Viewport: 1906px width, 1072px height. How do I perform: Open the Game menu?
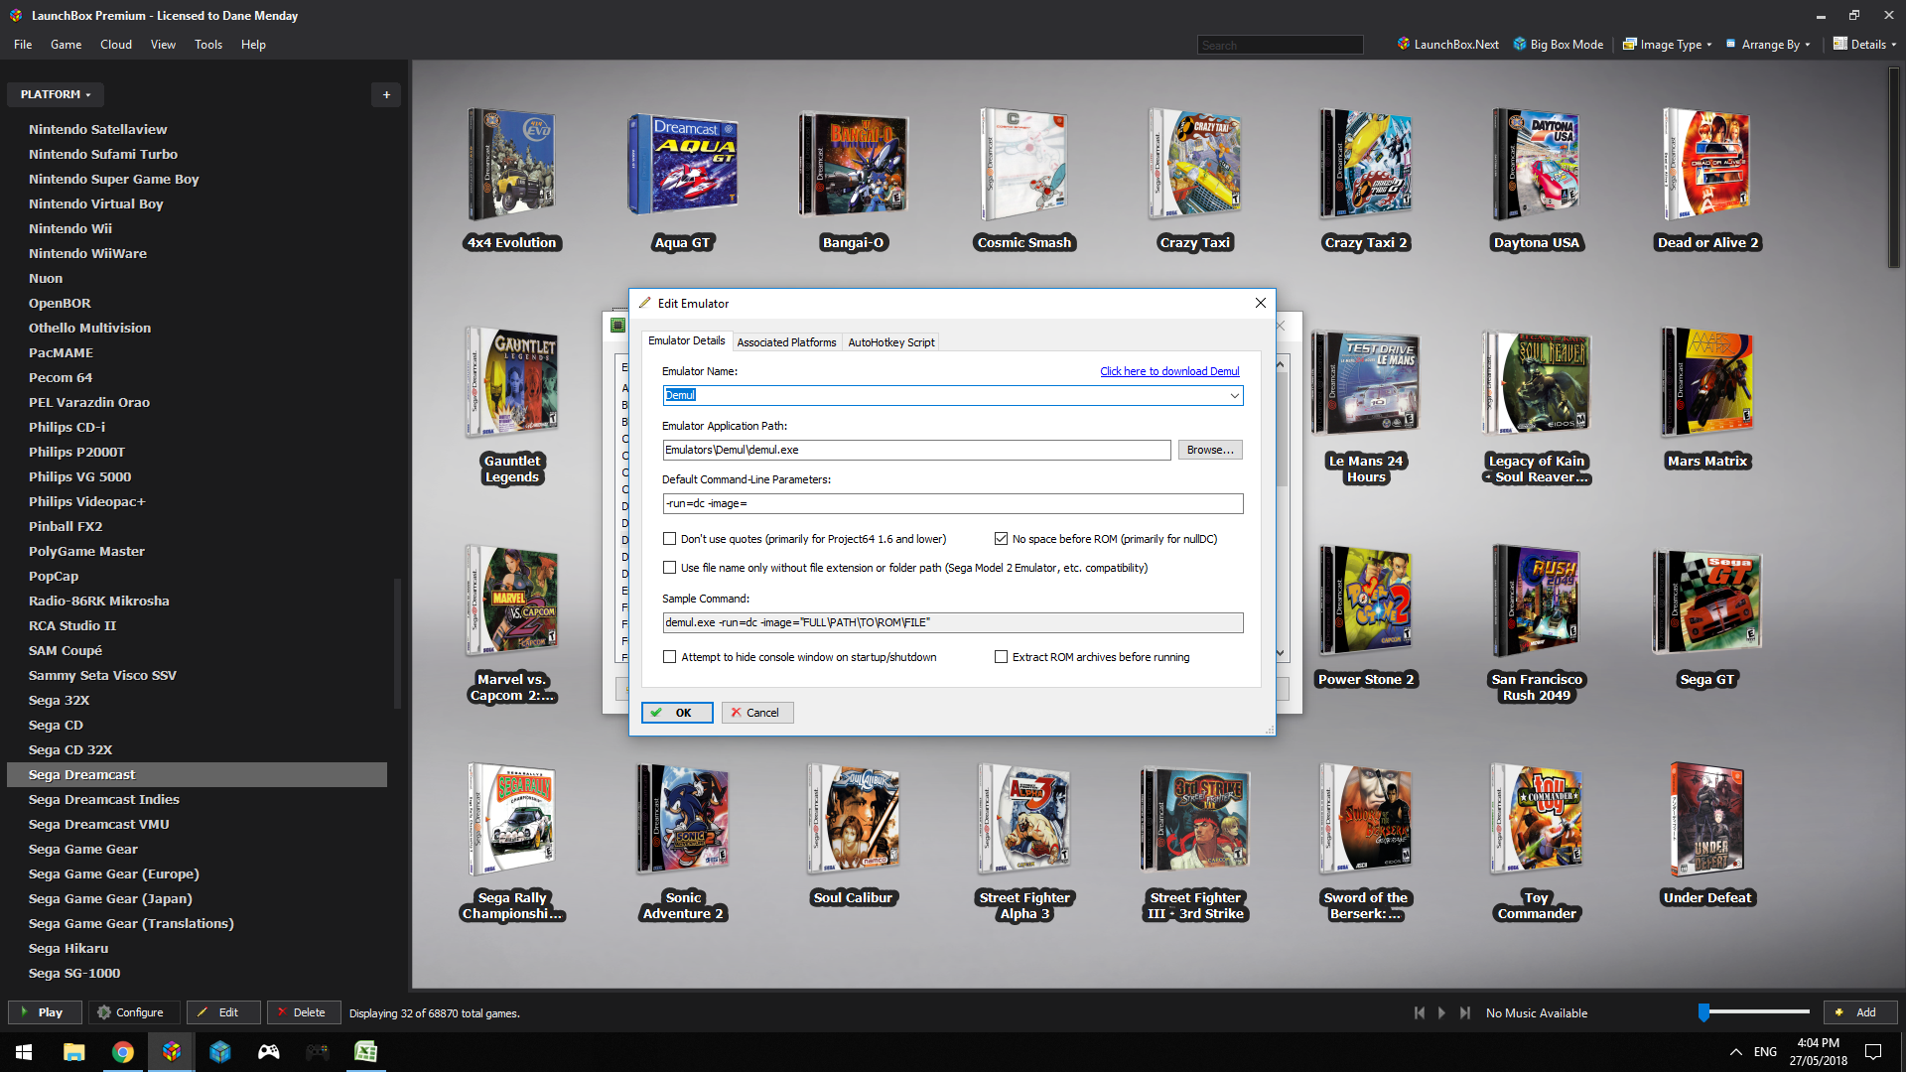[66, 45]
